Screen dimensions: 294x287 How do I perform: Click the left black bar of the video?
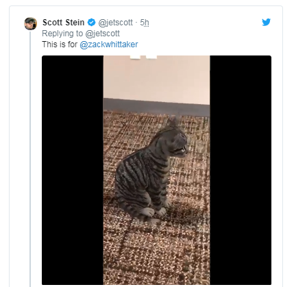(73, 170)
